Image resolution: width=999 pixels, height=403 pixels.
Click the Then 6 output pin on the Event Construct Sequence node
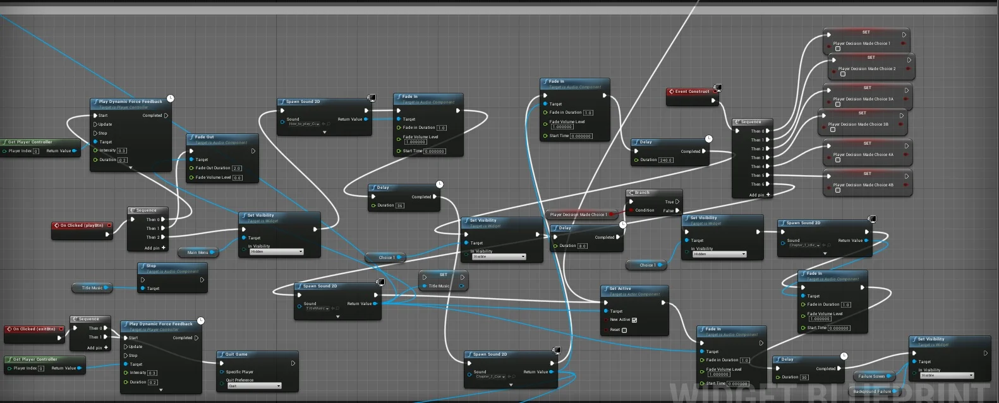768,184
